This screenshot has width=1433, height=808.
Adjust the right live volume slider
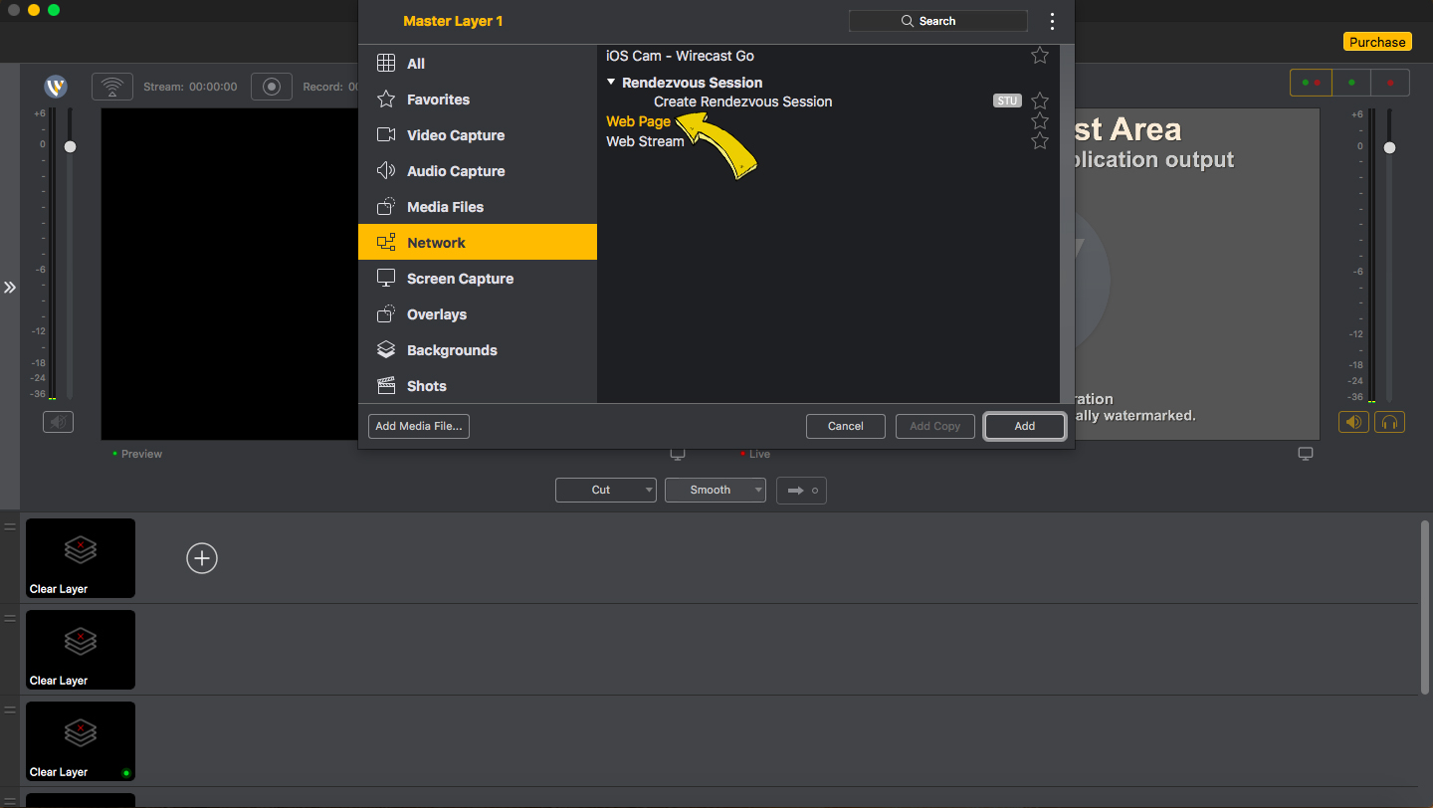pyautogui.click(x=1389, y=147)
